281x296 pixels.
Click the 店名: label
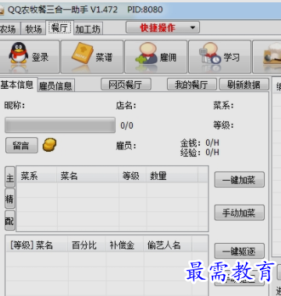pyautogui.click(x=126, y=106)
